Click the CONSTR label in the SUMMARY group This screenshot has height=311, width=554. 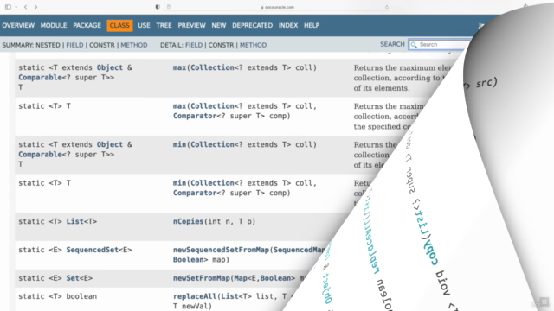102,45
